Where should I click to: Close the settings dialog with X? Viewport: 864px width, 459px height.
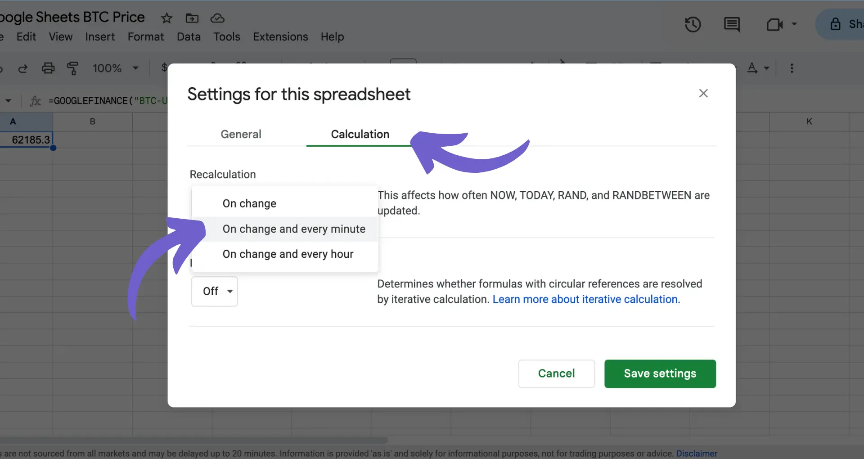[703, 93]
